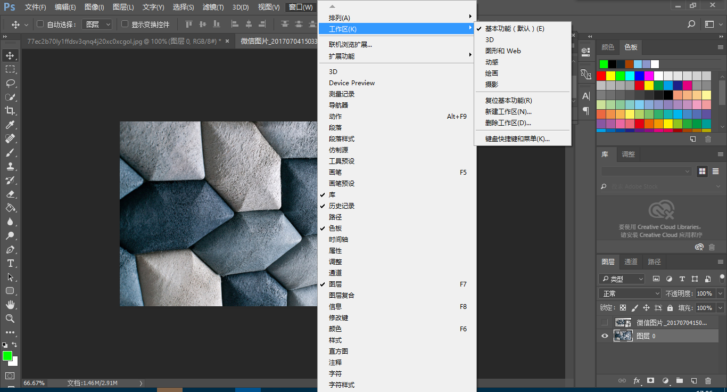Click the green foreground color swatch
This screenshot has height=392, width=727.
click(7, 356)
